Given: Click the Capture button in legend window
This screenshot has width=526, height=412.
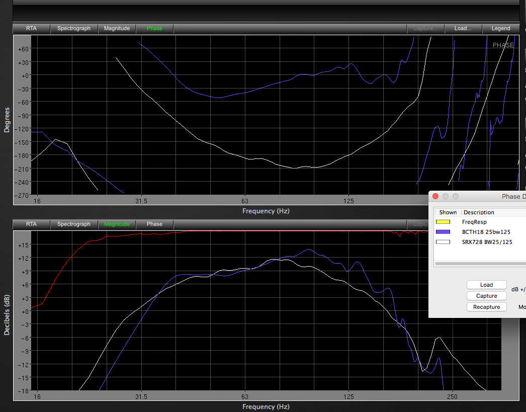Looking at the screenshot, I should 486,296.
